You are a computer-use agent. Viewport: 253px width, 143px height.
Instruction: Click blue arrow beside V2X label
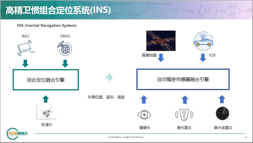point(203,58)
